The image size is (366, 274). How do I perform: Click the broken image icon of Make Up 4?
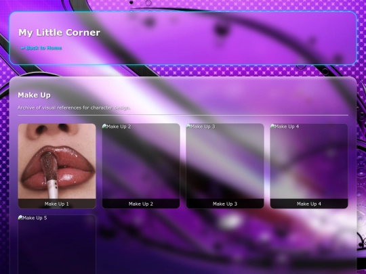pos(272,127)
